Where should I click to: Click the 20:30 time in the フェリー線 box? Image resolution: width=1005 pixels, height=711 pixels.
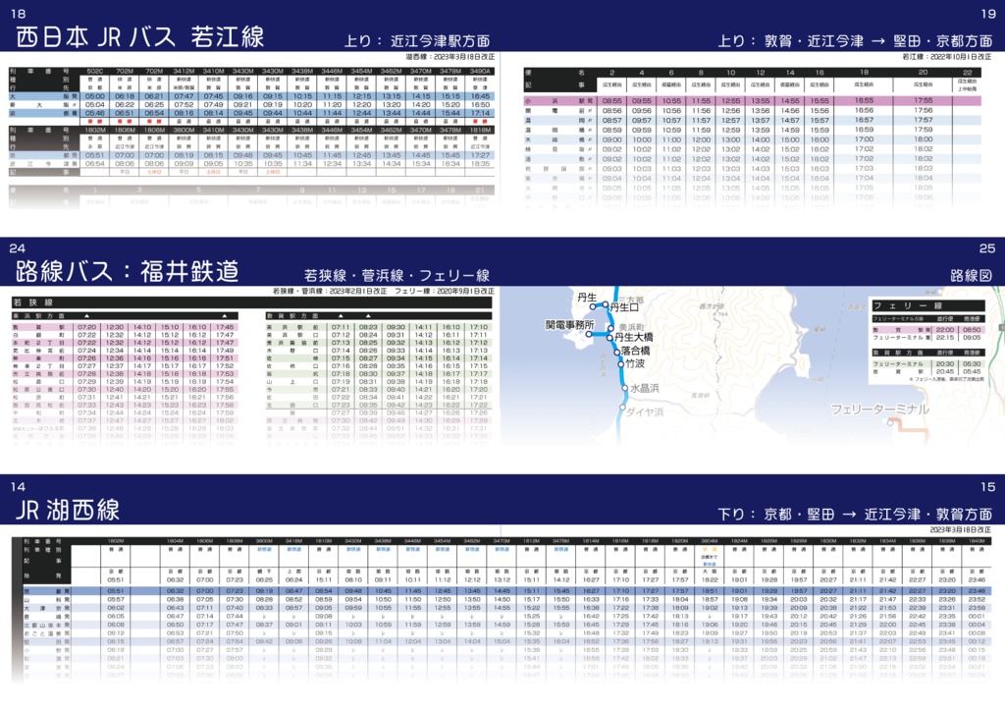point(945,363)
